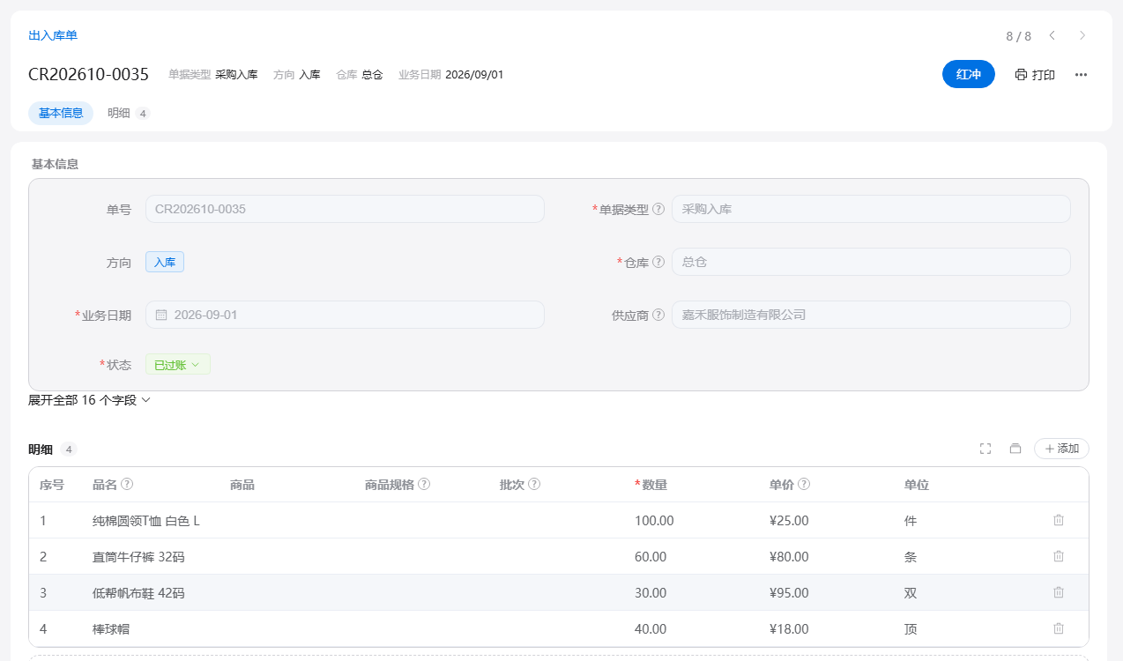Click price ¥18.00 cell
Viewport: 1123px width, 661px height.
pos(789,629)
